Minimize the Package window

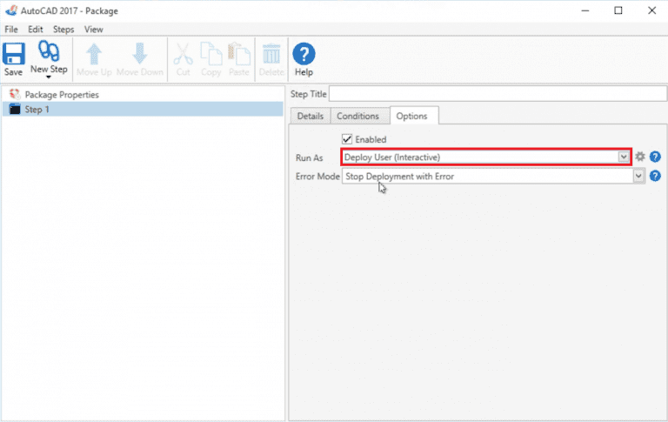(585, 10)
